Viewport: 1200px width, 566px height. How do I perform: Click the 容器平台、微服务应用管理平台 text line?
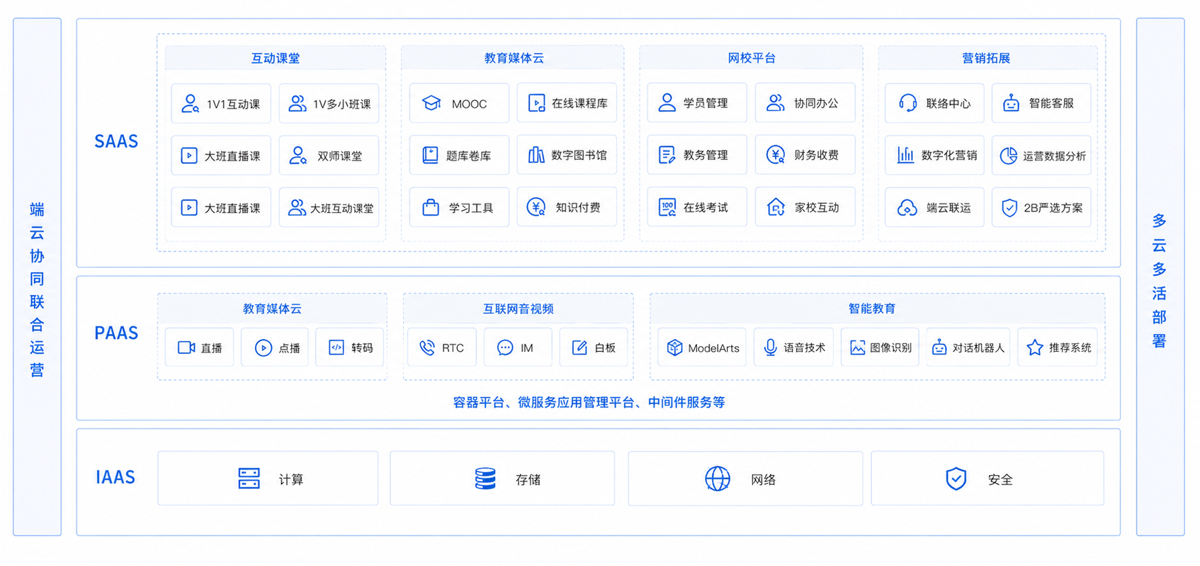point(589,403)
